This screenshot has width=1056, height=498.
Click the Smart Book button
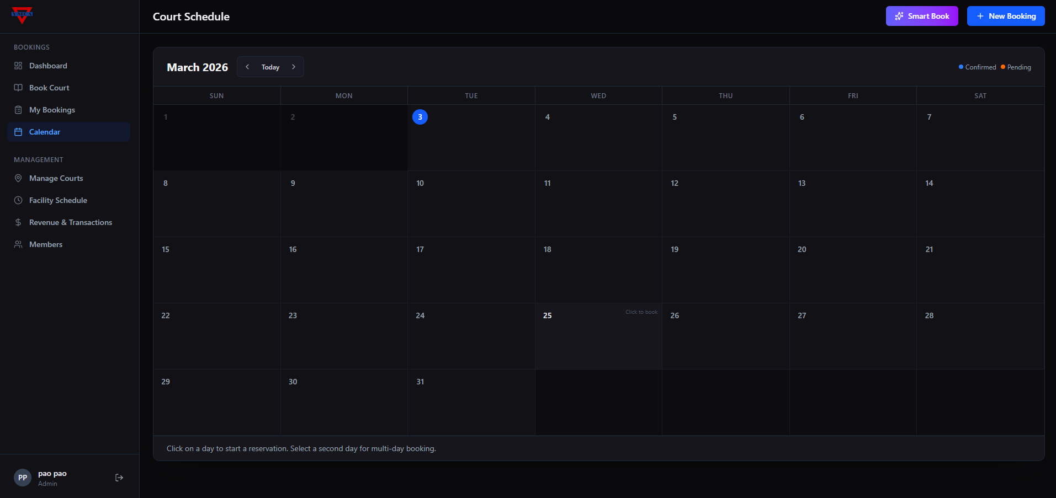pyautogui.click(x=922, y=16)
